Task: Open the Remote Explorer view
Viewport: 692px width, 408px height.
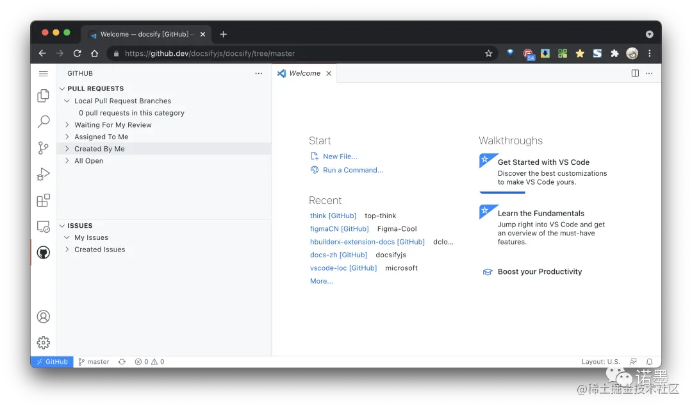Action: (44, 226)
